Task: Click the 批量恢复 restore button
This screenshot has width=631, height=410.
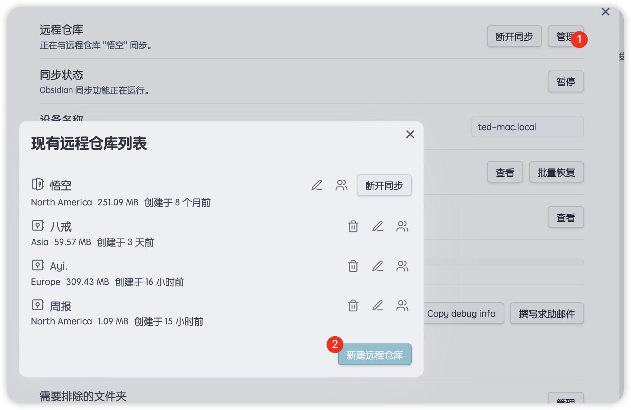Action: (x=556, y=172)
